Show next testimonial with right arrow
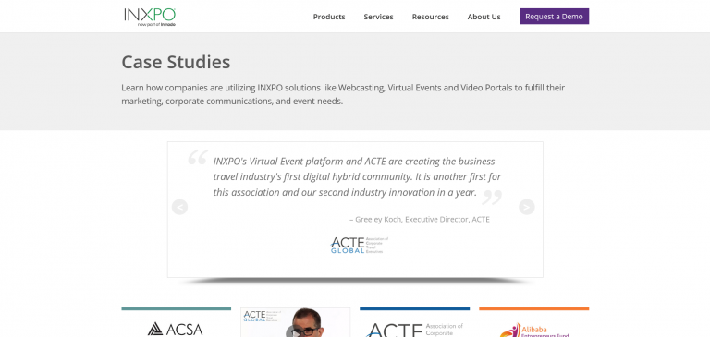Image resolution: width=710 pixels, height=337 pixels. 527,207
